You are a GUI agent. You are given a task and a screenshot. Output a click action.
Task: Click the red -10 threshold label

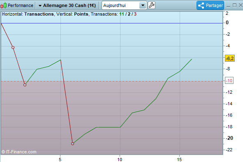[229, 81]
